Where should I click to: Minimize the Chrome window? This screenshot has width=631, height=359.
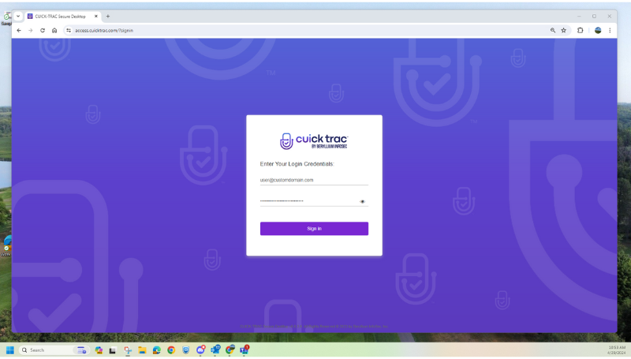[x=579, y=17]
